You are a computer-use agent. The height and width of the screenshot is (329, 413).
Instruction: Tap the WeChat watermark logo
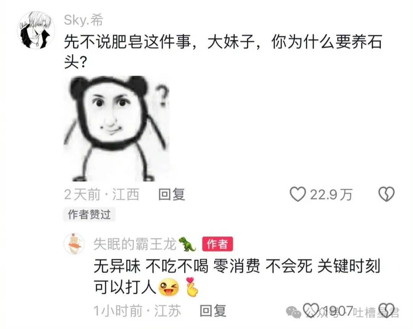click(x=293, y=313)
